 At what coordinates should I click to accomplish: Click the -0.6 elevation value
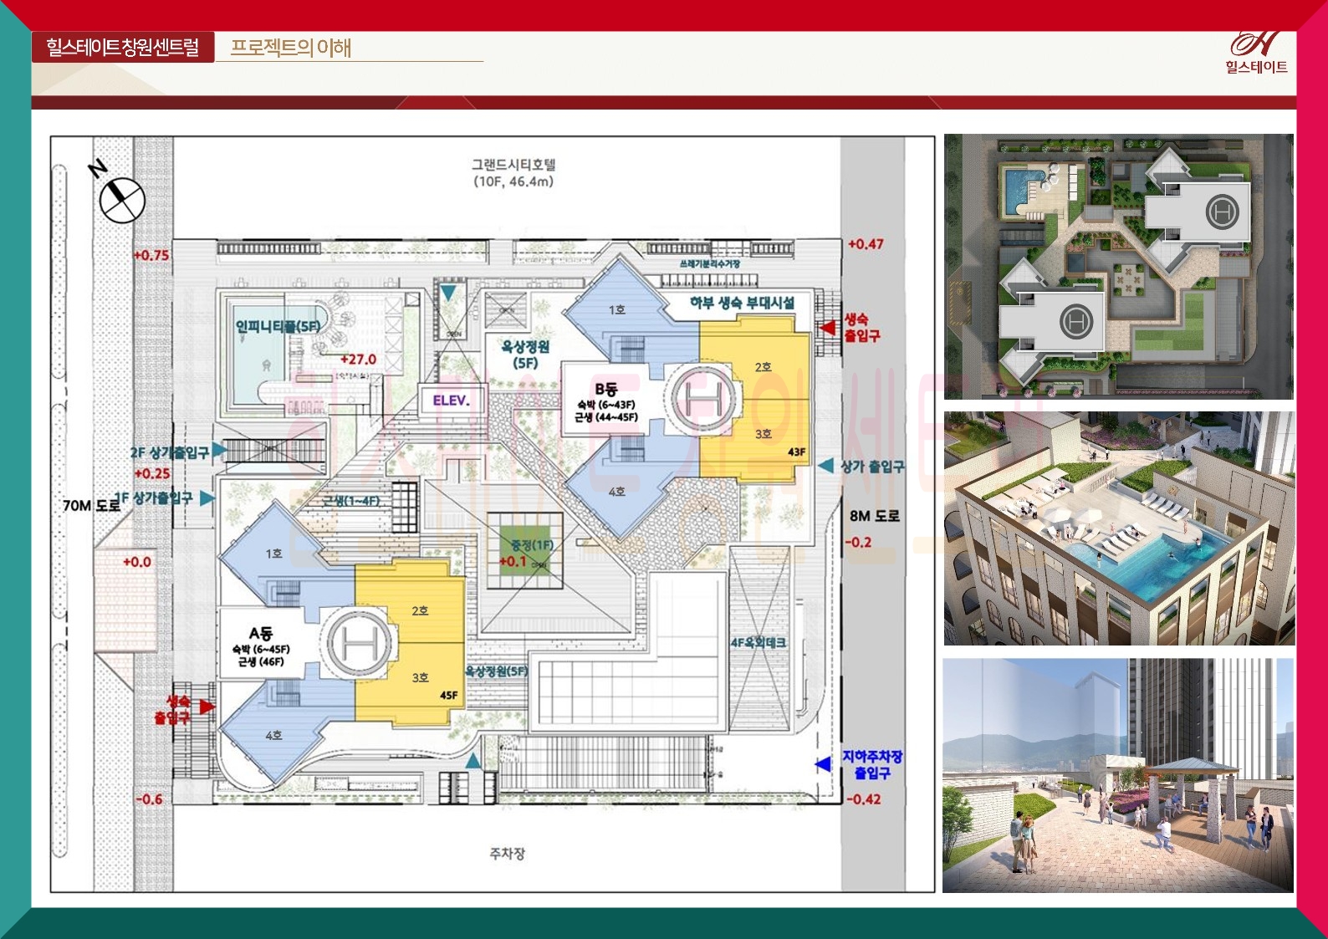point(150,799)
